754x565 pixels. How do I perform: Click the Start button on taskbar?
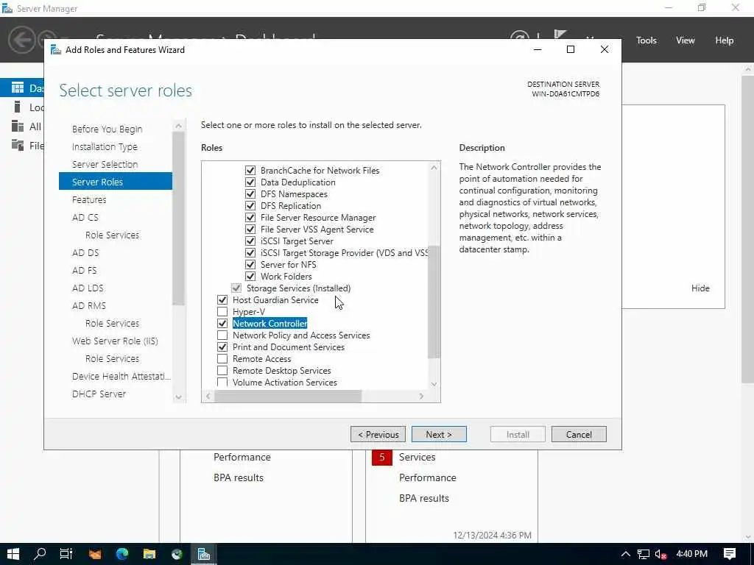(13, 554)
